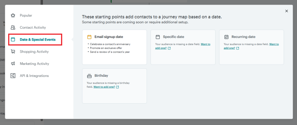Click the Contact Activity people icon
The image size is (297, 125).
tap(13, 27)
